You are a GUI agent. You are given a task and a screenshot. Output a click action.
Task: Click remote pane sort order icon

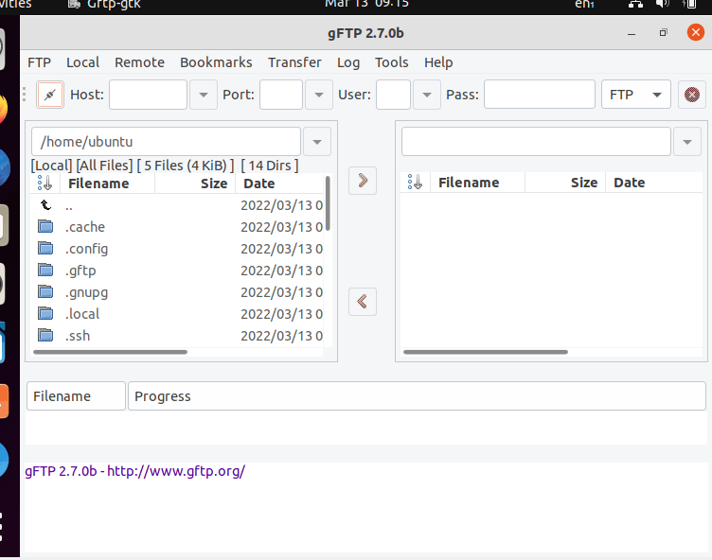pyautogui.click(x=415, y=183)
